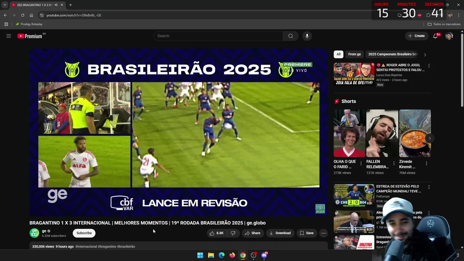Like the video (8.8K thumbs up)
Image resolution: width=464 pixels, height=261 pixels.
coord(216,233)
